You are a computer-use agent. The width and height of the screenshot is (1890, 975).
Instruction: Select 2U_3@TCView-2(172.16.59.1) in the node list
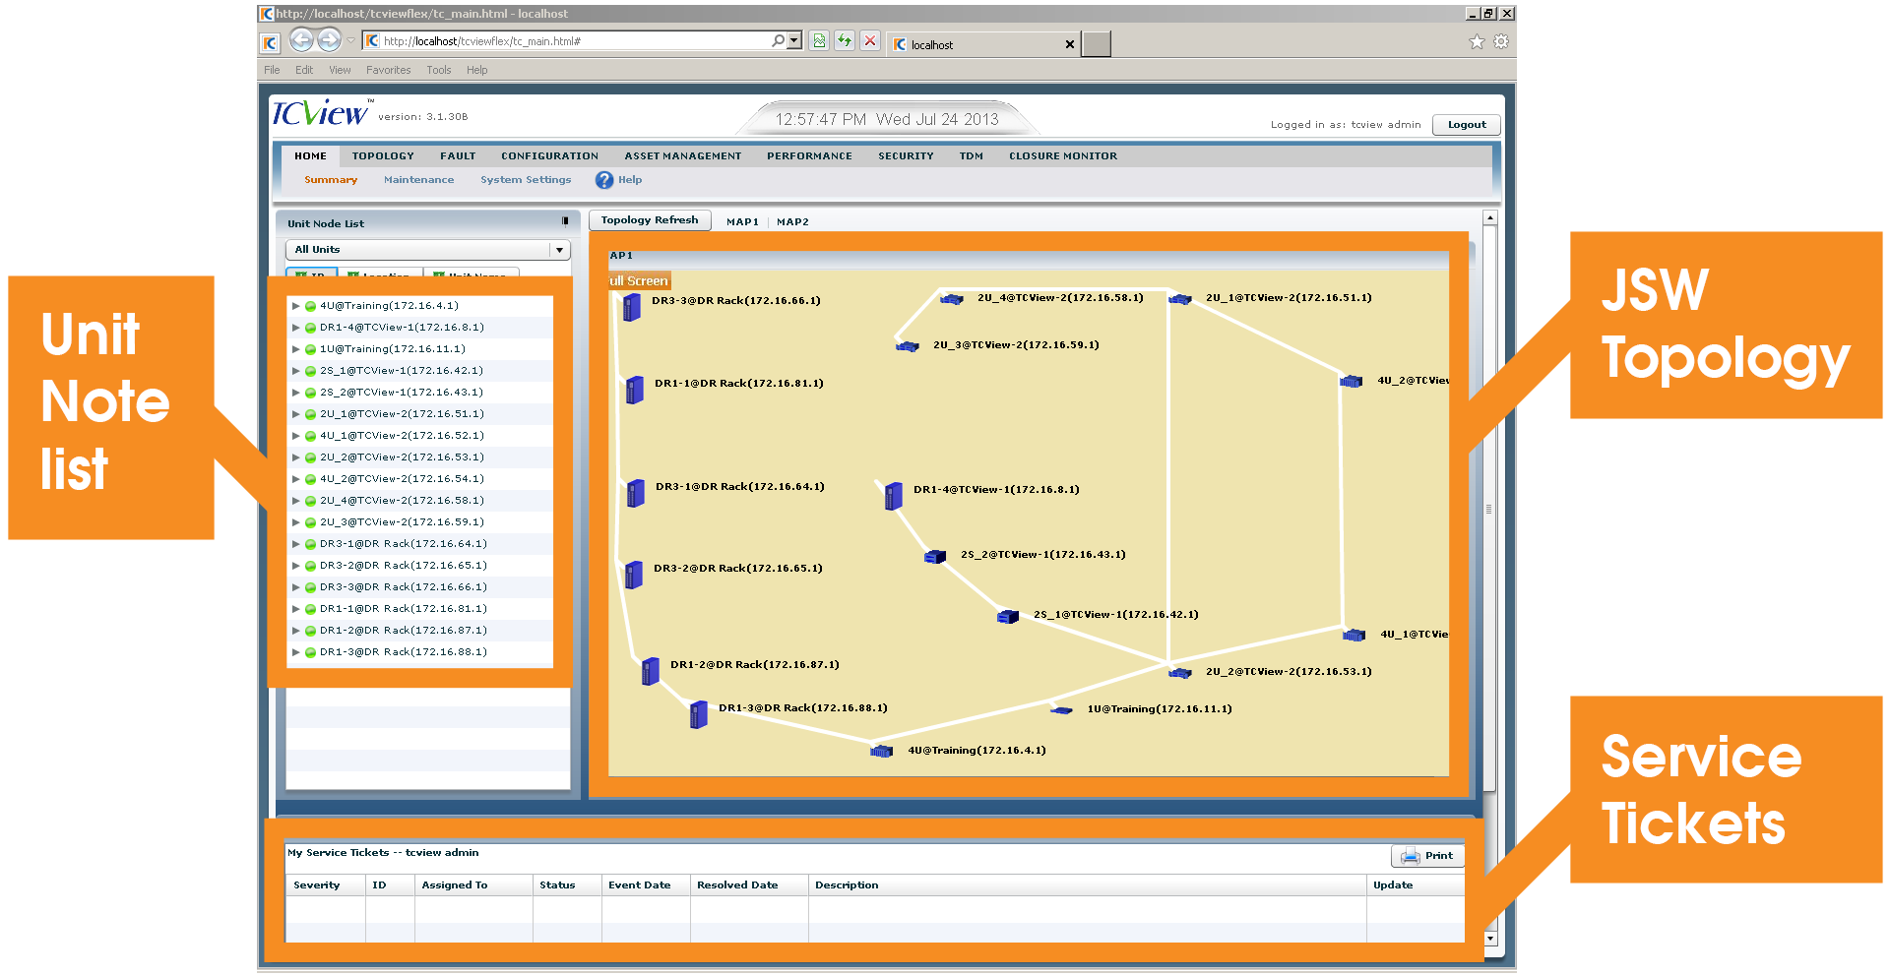402,522
